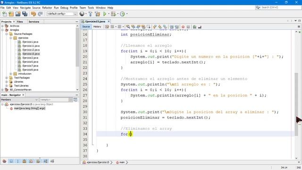The height and width of the screenshot is (170, 302).
Task: Click Find Next Occurrence icon
Action: click(x=138, y=27)
